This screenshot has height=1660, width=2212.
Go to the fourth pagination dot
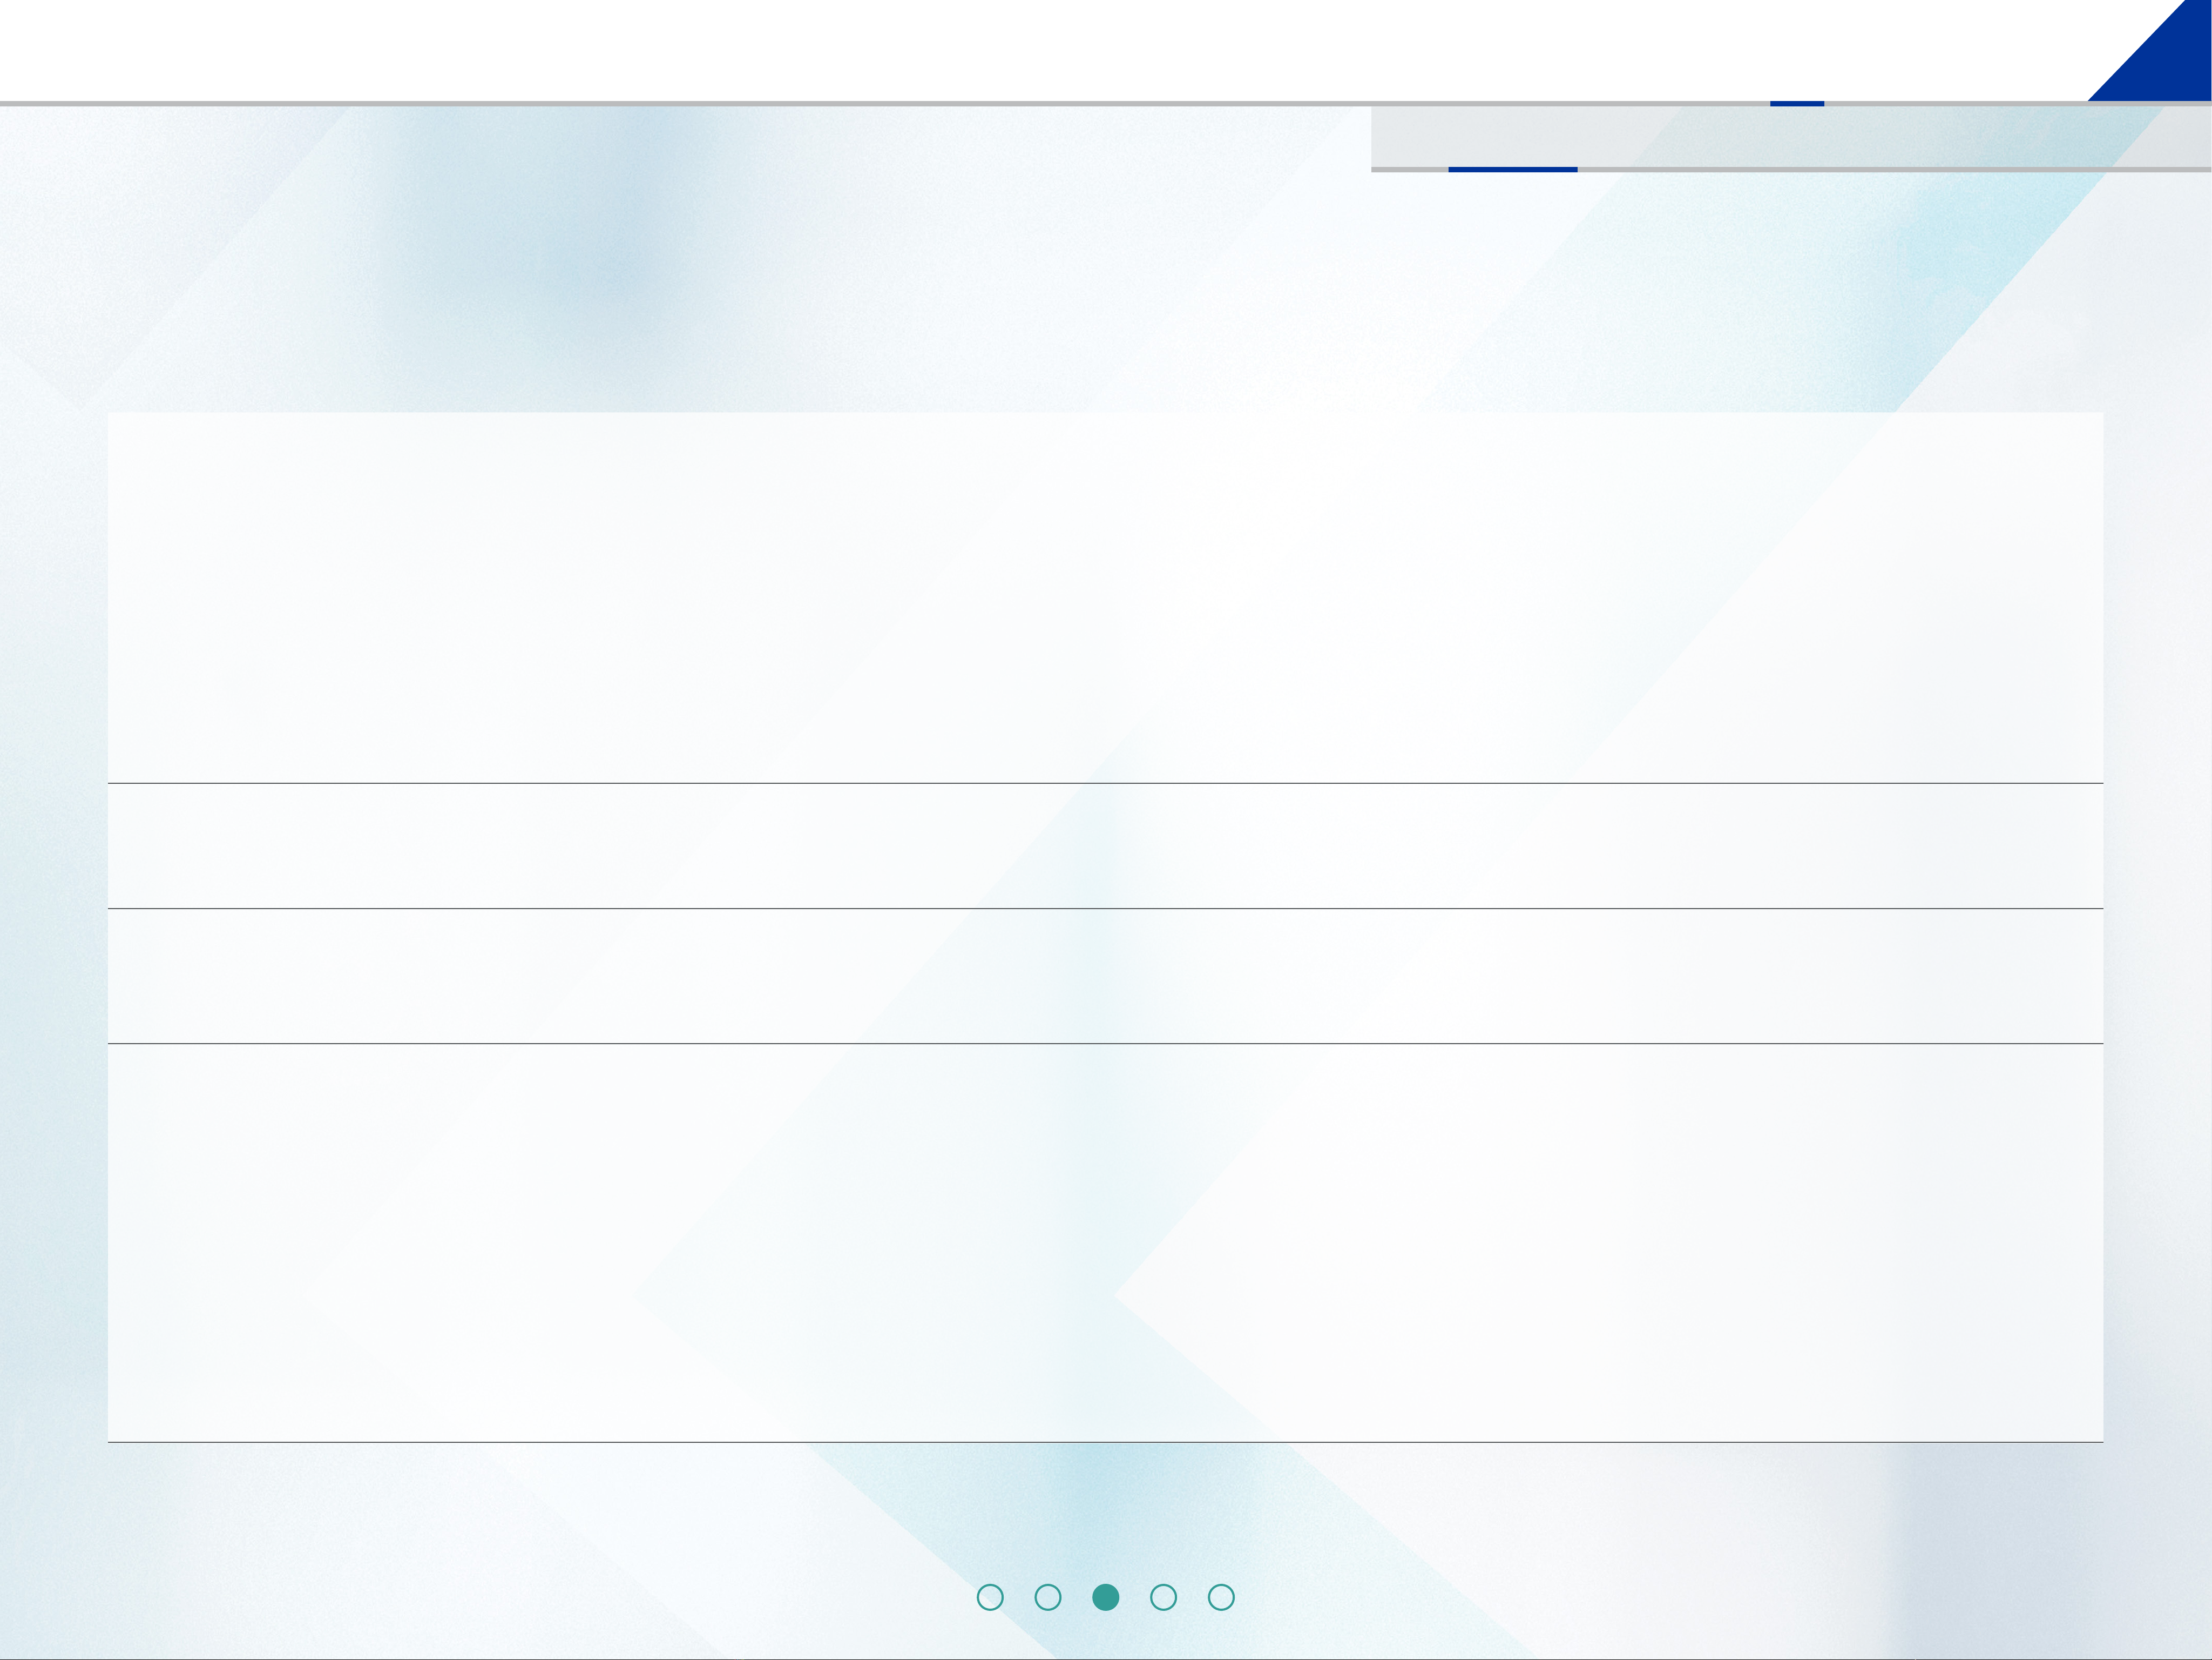point(1164,1598)
